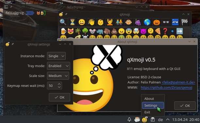Pick the pile of poo emoji

(114, 31)
